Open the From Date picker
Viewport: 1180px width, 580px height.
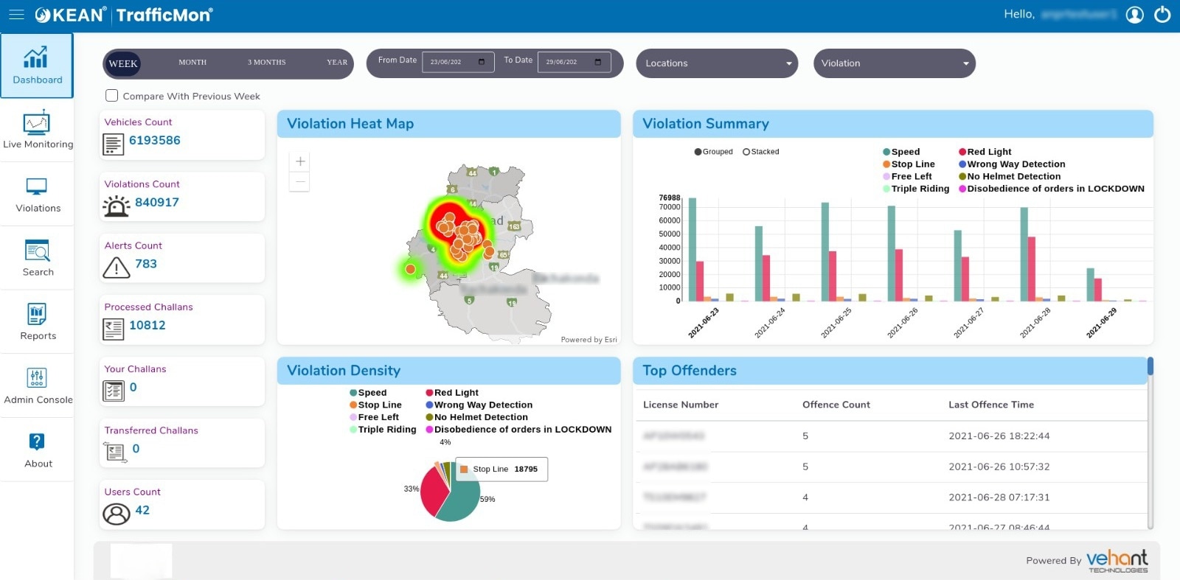coord(481,62)
